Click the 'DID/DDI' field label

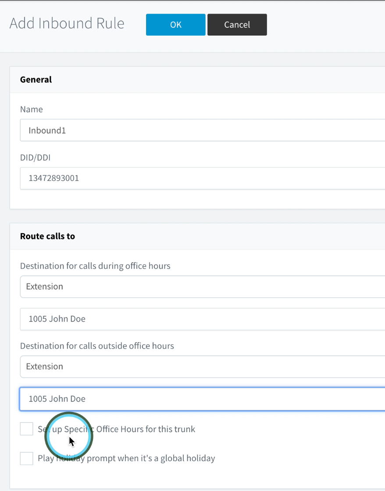coord(35,157)
